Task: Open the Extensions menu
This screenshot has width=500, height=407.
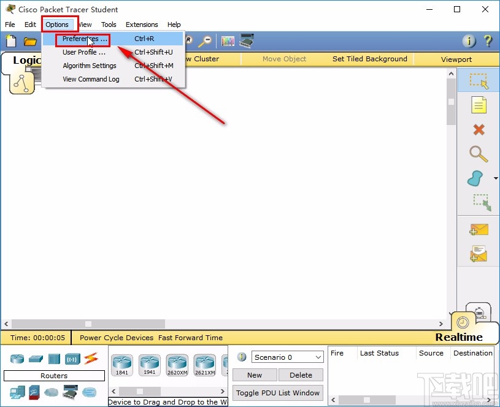Action: (x=142, y=25)
